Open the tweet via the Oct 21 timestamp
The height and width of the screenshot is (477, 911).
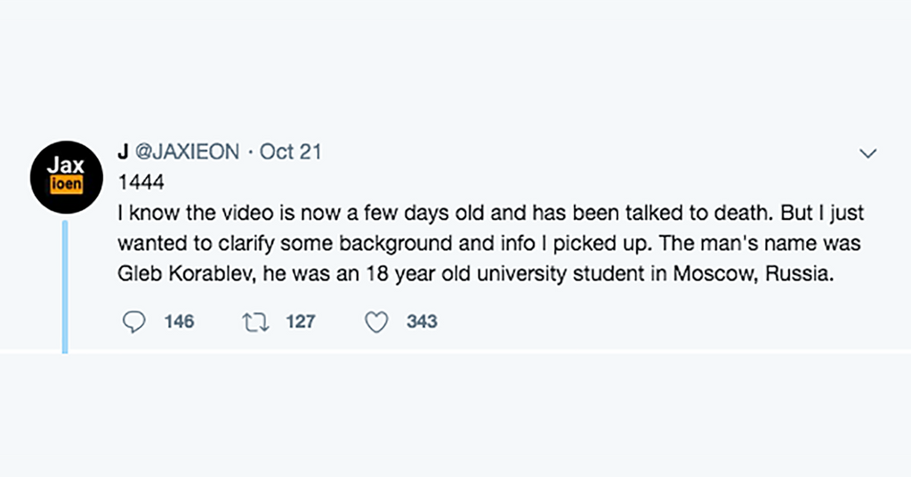[x=290, y=152]
